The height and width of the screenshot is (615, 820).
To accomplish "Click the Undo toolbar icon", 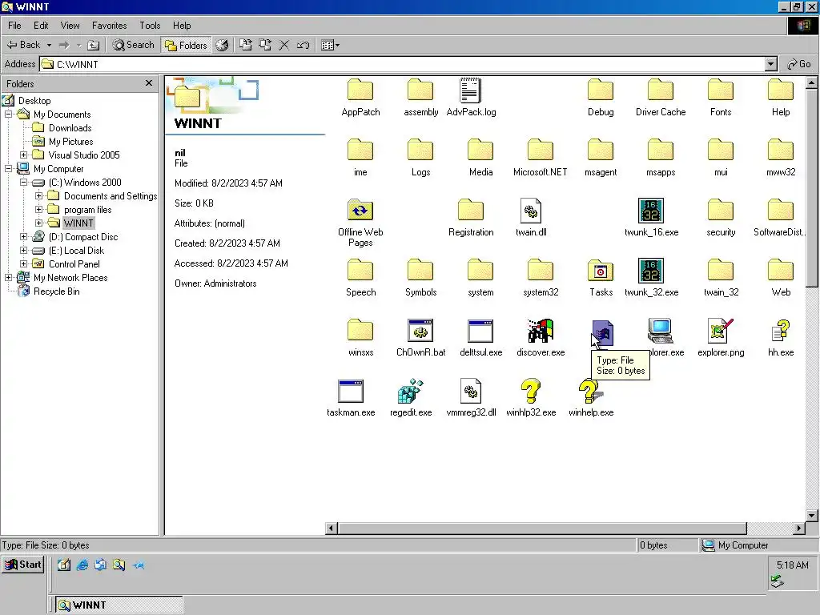I will tap(303, 45).
